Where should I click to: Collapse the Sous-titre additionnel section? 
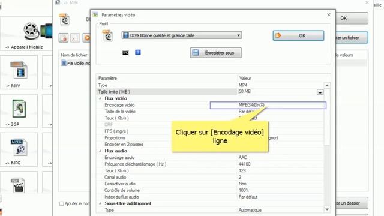pyautogui.click(x=100, y=203)
